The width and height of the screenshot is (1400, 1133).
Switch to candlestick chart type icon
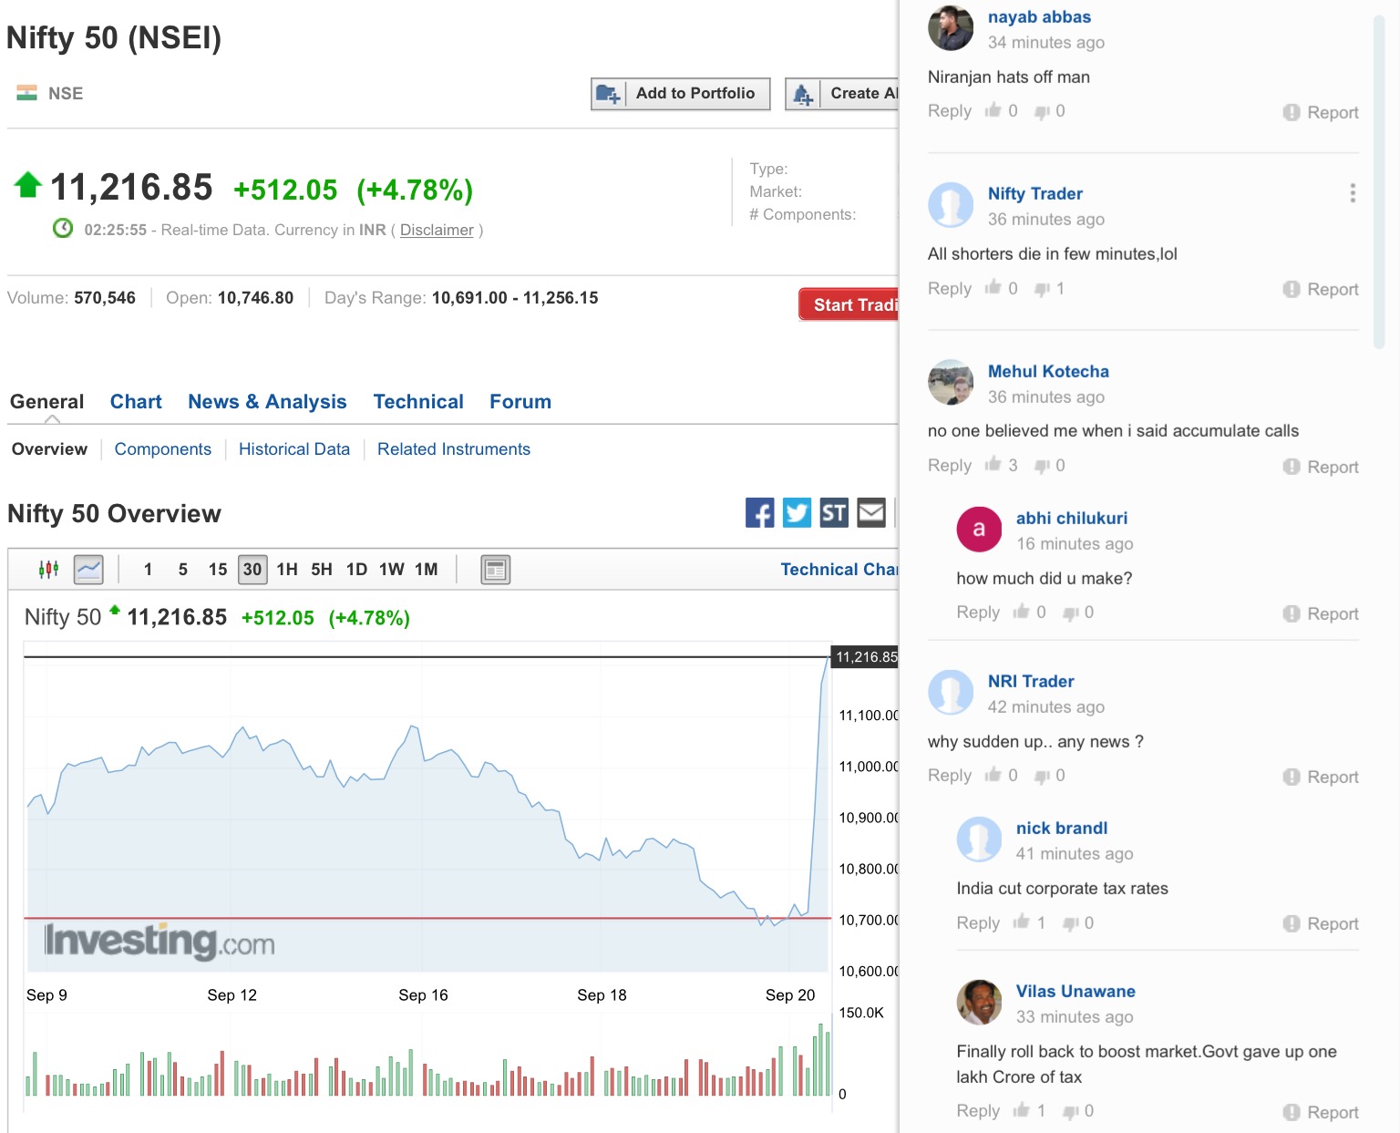click(48, 570)
